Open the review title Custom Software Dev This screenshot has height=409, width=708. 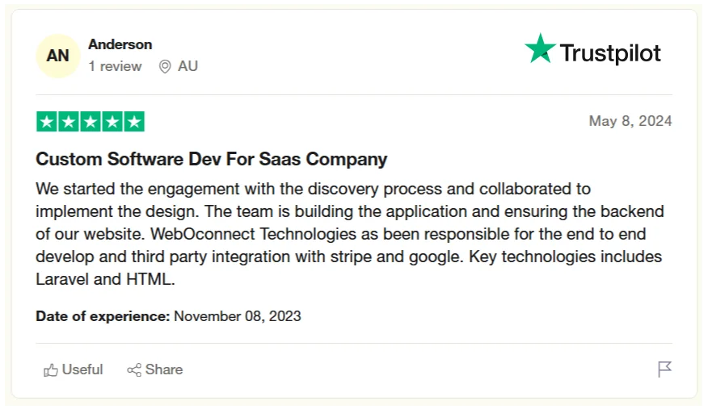(211, 159)
